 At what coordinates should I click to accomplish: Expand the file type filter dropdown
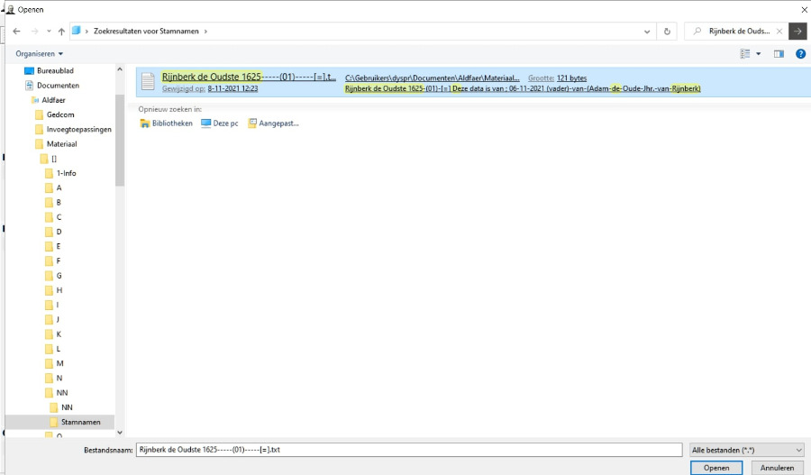click(745, 450)
